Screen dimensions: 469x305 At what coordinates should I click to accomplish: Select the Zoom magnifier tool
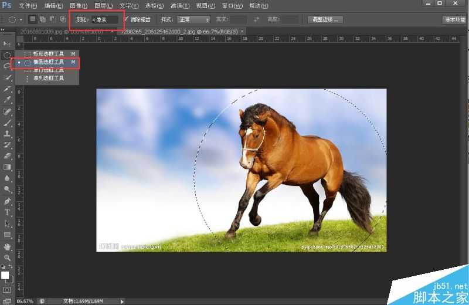tap(7, 257)
